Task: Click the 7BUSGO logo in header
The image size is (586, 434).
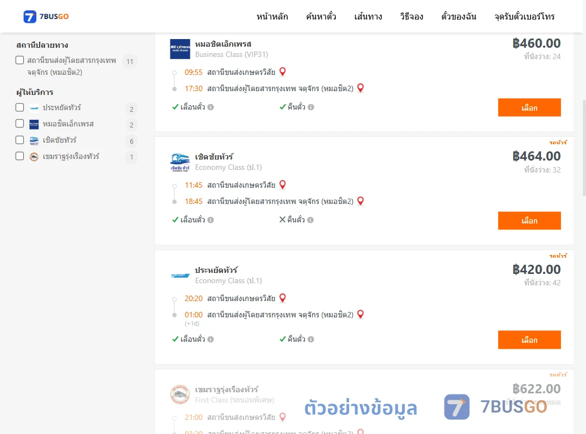Action: 46,16
